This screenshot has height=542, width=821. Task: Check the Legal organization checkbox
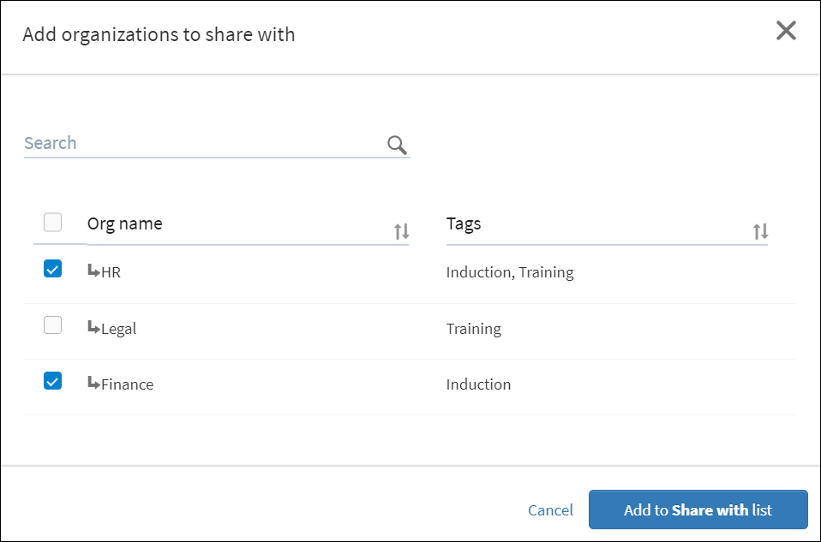(53, 325)
